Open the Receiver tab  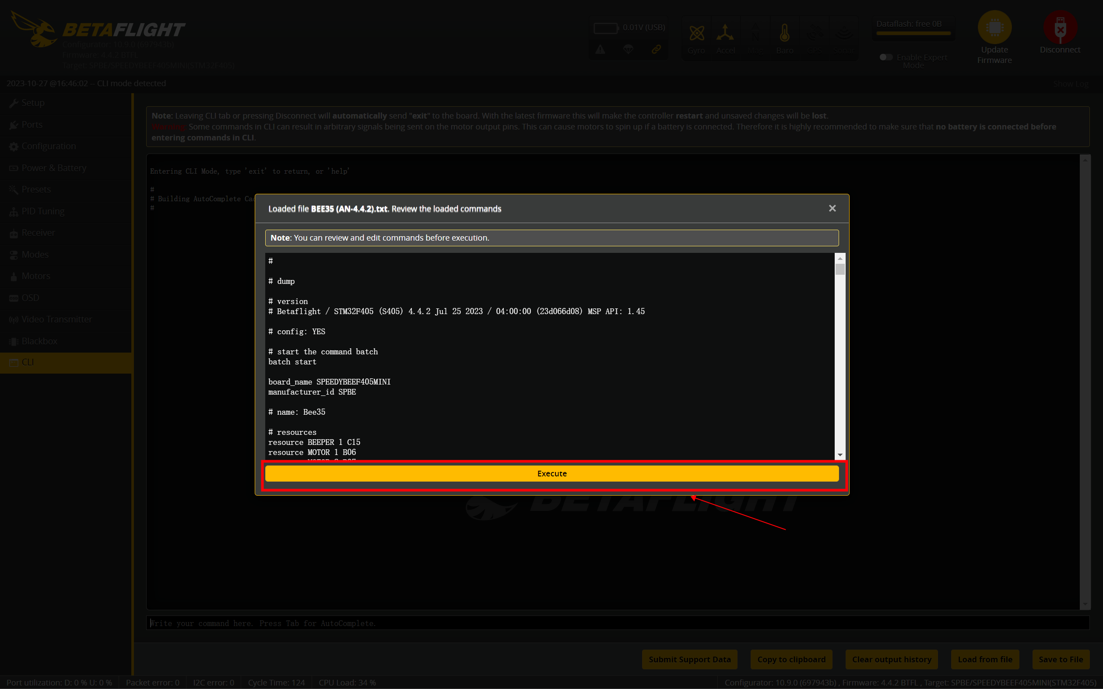click(x=66, y=233)
